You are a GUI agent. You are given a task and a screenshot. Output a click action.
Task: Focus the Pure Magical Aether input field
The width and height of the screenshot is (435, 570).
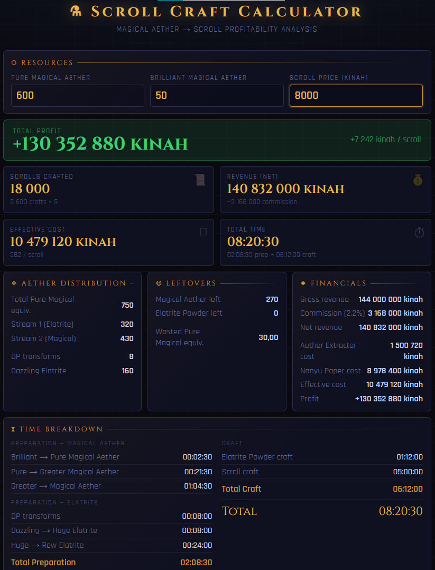(77, 96)
